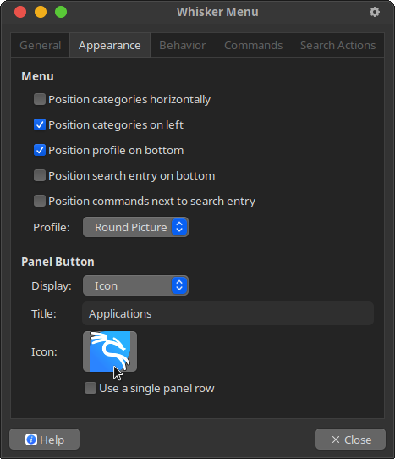Open the Profile Round Picture dropdown

click(135, 227)
